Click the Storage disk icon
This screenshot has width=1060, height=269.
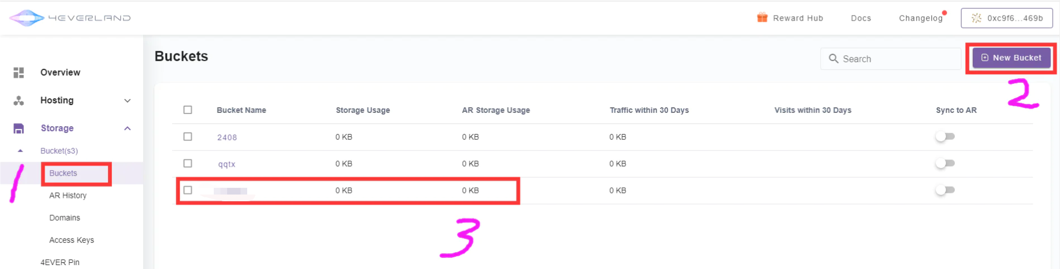19,128
